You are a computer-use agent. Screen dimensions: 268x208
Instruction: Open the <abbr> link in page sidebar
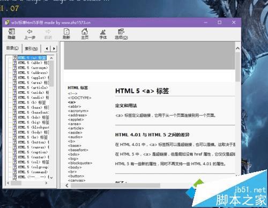coord(75,107)
